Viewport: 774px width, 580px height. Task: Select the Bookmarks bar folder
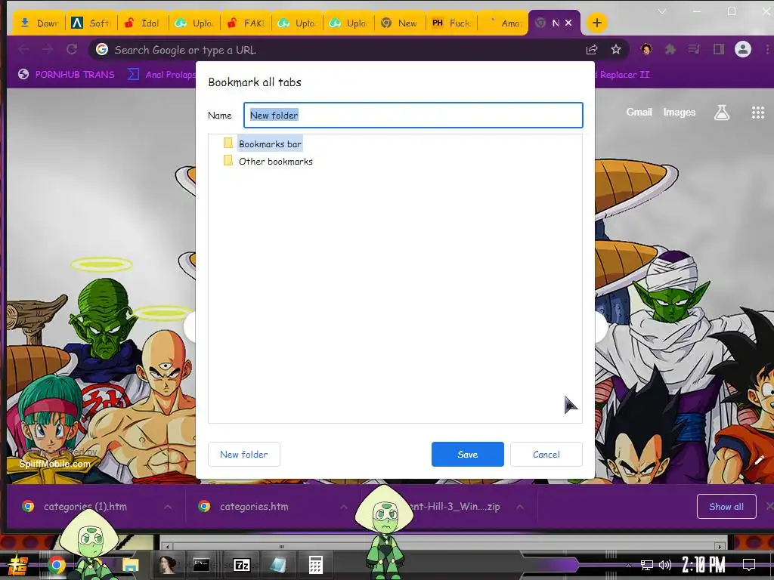click(270, 144)
